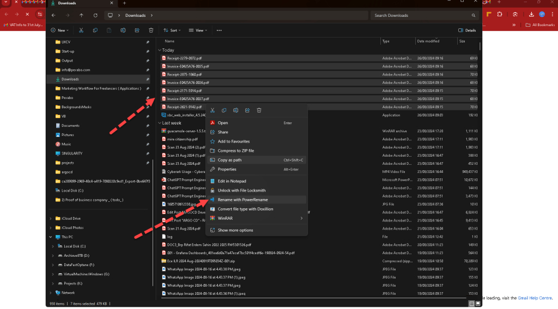This screenshot has height=309, width=558.
Task: Click the PC icon in address bar
Action: tap(110, 15)
